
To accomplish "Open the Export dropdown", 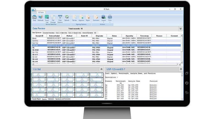I will [x=104, y=19].
